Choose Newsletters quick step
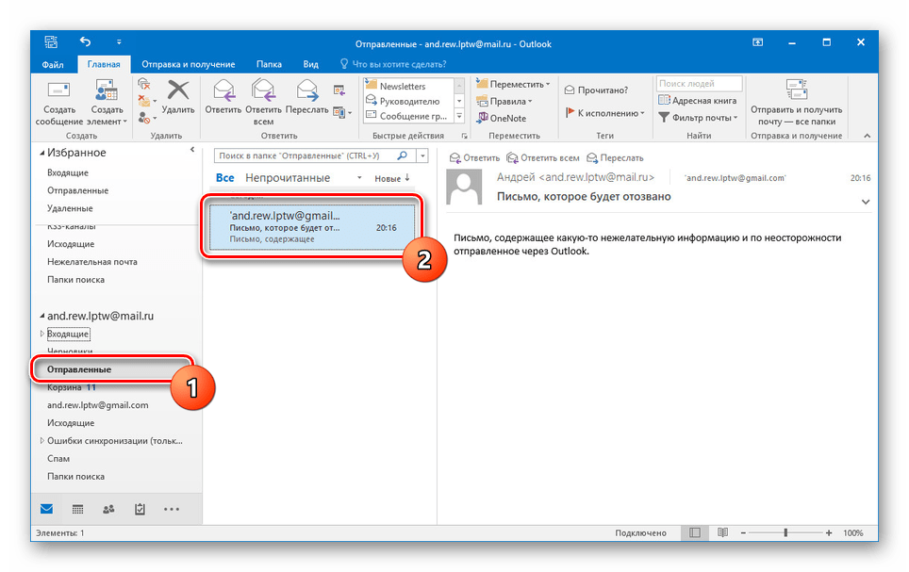This screenshot has width=909, height=572. click(x=403, y=86)
